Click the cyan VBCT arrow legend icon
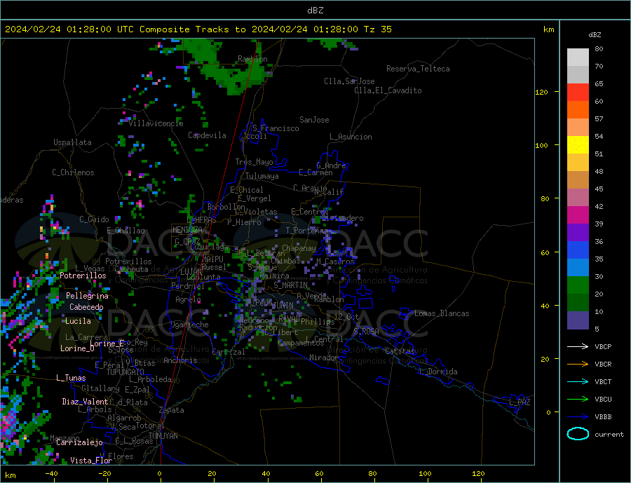Viewport: 631px width, 483px height. coord(578,381)
